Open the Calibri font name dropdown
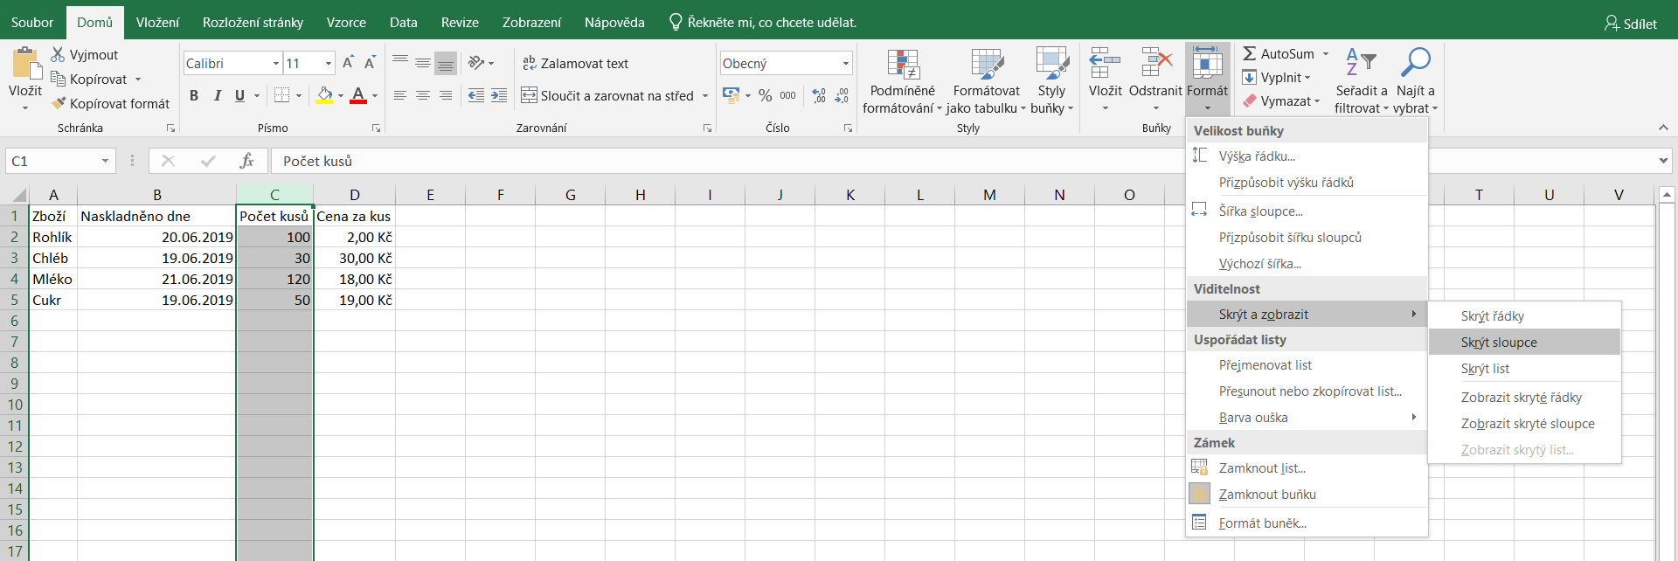1678x561 pixels. tap(276, 63)
